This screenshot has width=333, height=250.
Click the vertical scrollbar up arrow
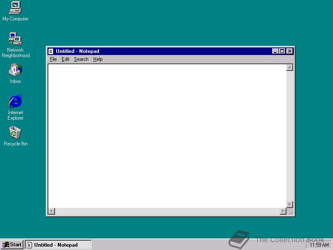pyautogui.click(x=290, y=67)
